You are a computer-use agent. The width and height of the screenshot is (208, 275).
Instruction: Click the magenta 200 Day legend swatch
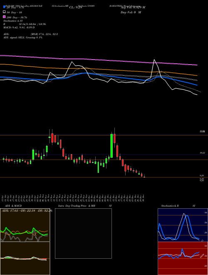[4, 17]
